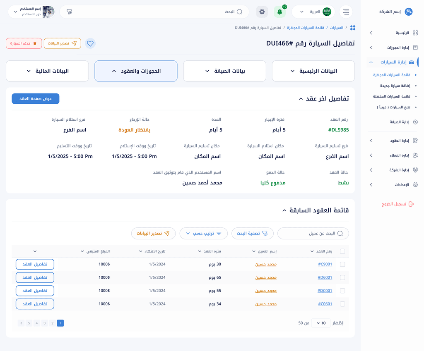Click in the البحث عن عميل search field
Screen dimensions: 424x351
(313, 234)
